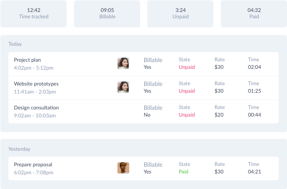Image resolution: width=287 pixels, height=189 pixels.
Task: Click the $20 rate of Design consultation
Action: pyautogui.click(x=219, y=115)
